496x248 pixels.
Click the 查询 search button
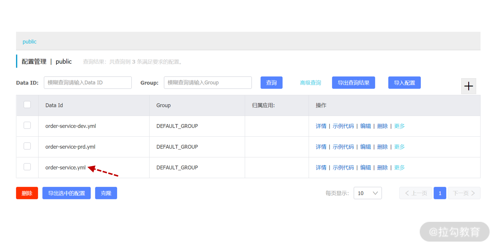pyautogui.click(x=271, y=82)
